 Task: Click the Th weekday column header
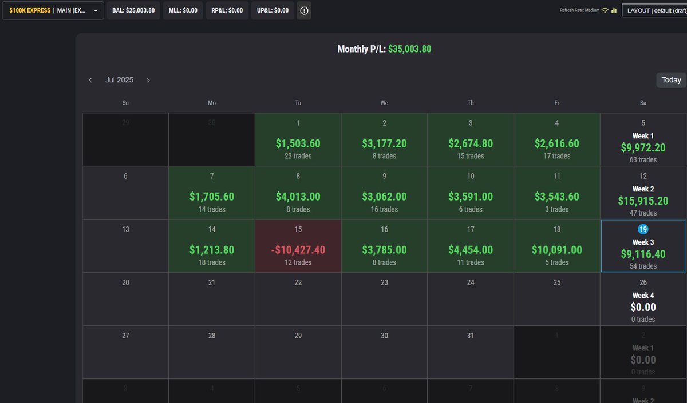point(471,103)
